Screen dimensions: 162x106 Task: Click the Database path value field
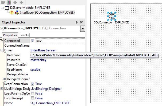click(x=94, y=55)
